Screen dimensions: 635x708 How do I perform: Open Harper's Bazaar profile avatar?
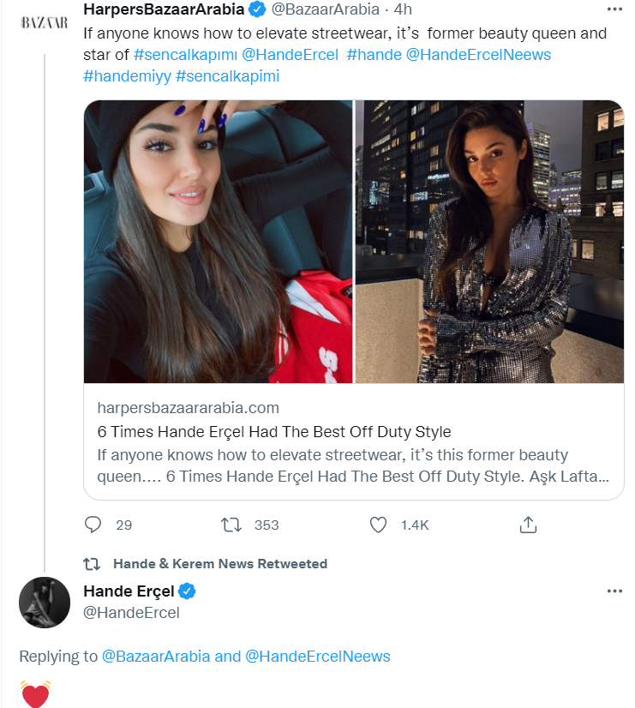(44, 23)
